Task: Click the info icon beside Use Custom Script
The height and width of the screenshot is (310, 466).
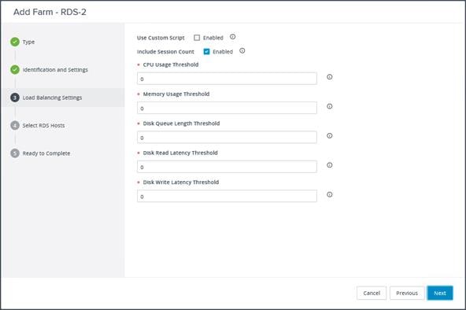Action: pyautogui.click(x=233, y=37)
